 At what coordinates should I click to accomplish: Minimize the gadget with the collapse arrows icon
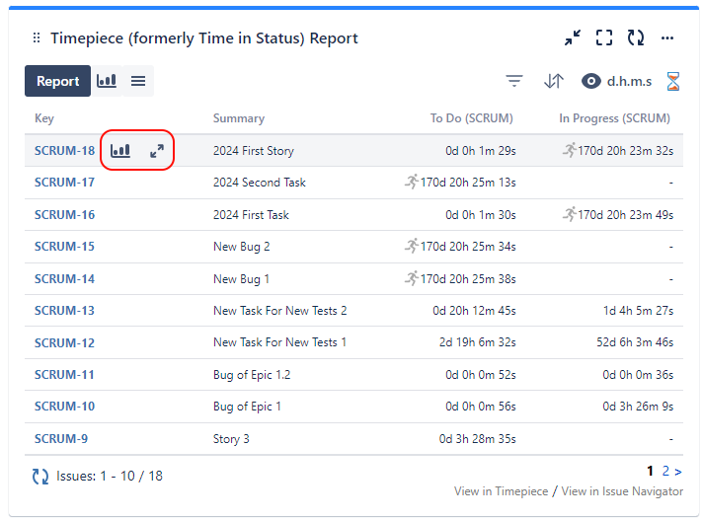tap(573, 38)
